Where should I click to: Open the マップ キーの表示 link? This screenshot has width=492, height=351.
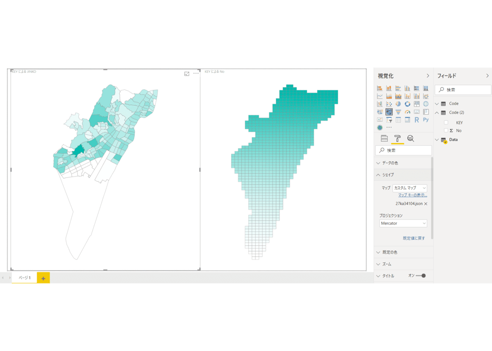[x=413, y=195]
